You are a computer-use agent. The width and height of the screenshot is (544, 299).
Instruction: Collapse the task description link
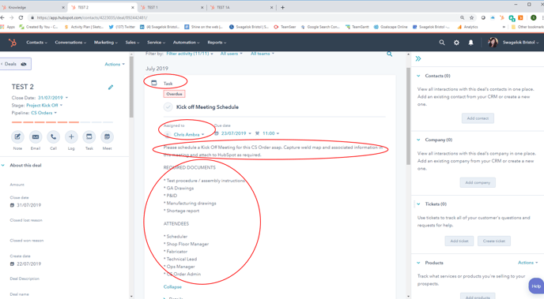pyautogui.click(x=172, y=287)
